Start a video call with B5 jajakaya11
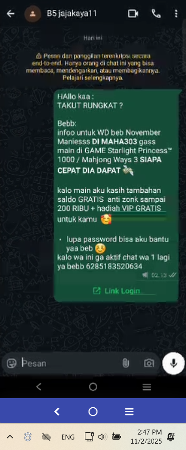186x450 pixels. (x=133, y=14)
